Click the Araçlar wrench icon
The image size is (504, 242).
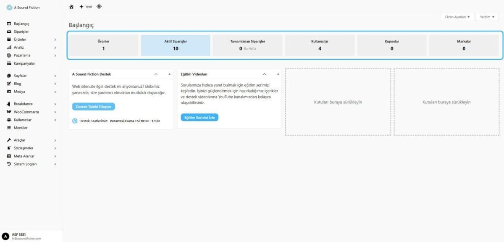point(9,140)
